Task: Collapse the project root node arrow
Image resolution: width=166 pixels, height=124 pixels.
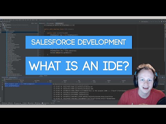Action: (x=2, y=25)
